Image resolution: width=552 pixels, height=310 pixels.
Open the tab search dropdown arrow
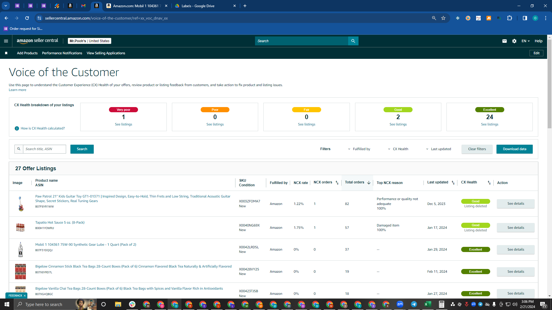[5, 6]
